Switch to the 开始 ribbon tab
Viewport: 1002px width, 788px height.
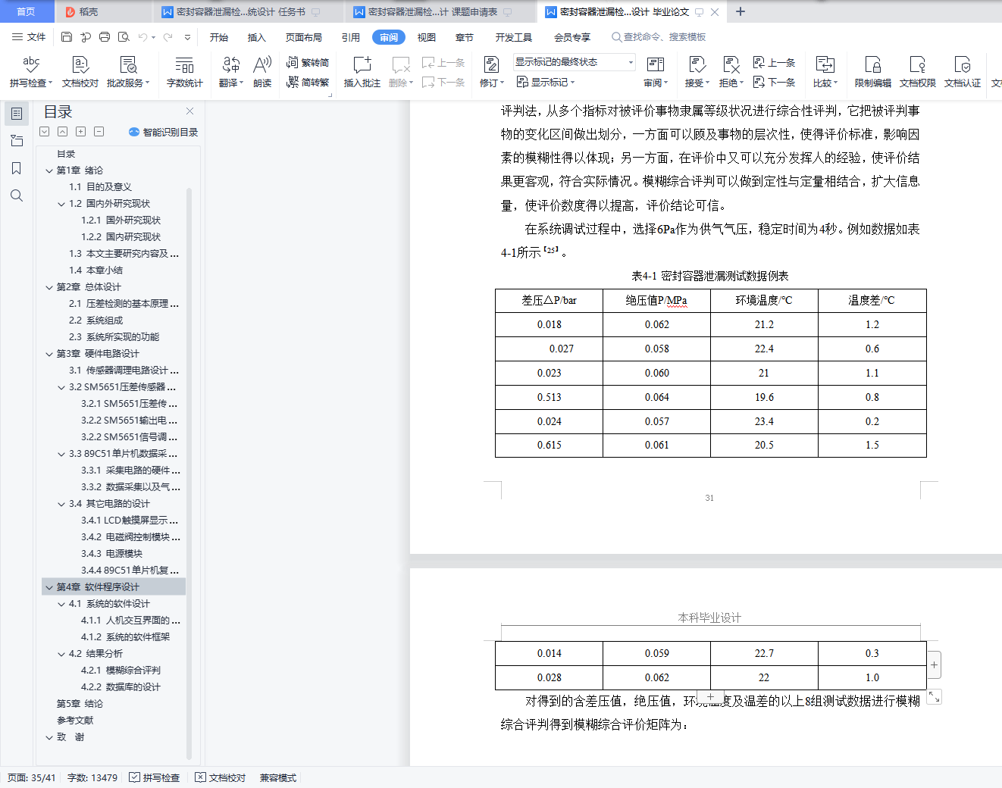[219, 37]
